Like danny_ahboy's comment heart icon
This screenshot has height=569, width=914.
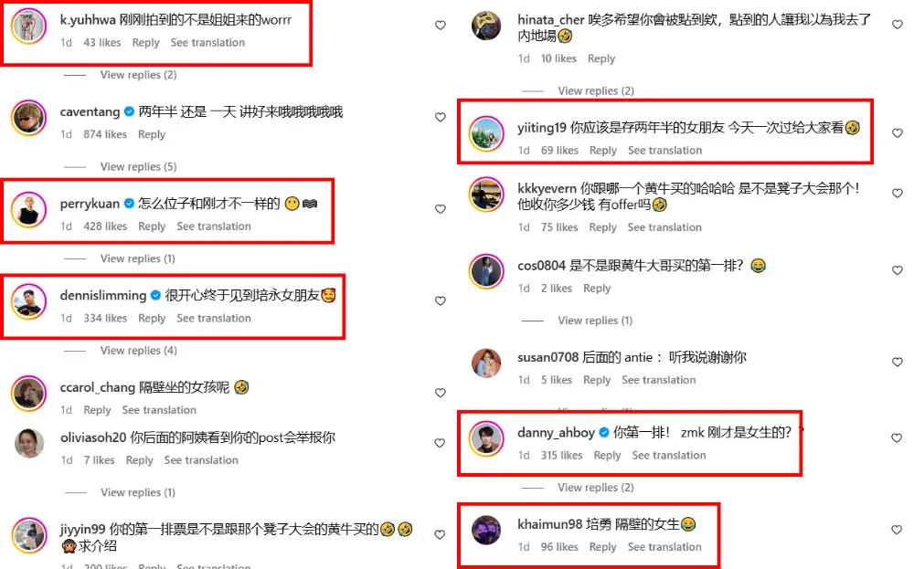(898, 438)
